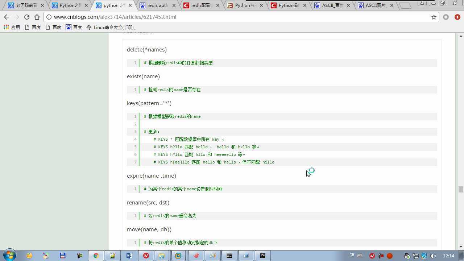Click the CH input language indicator

352,256
